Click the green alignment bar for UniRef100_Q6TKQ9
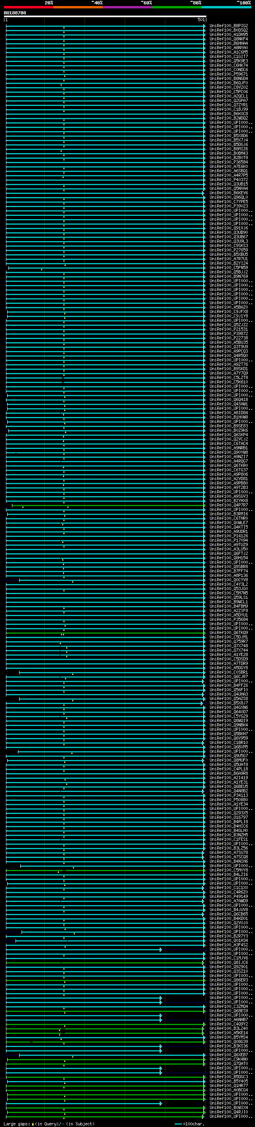The image size is (255, 1127). tap(131, 632)
